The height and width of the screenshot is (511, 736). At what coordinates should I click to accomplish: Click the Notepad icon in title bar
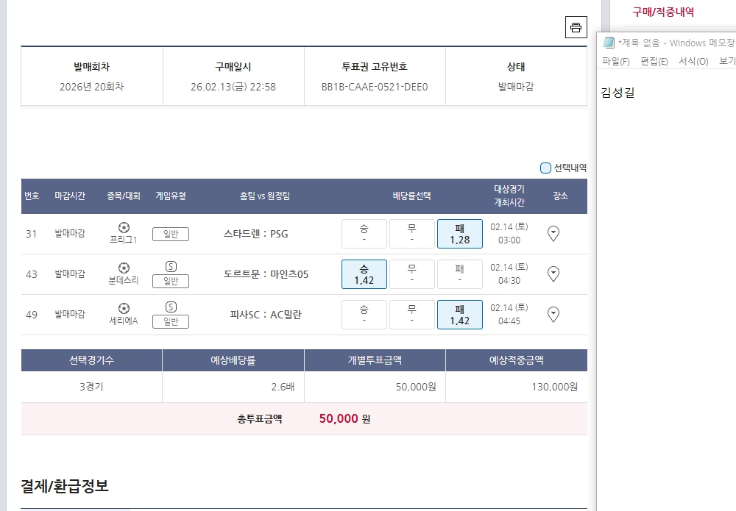tap(609, 43)
